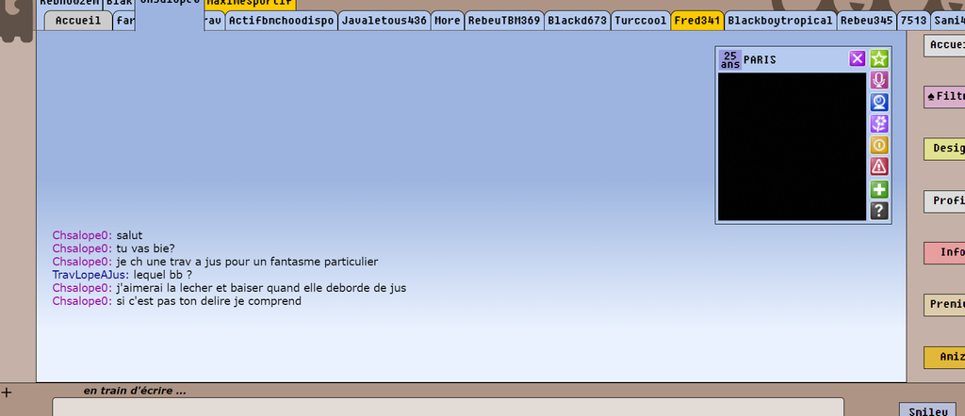Image resolution: width=965 pixels, height=416 pixels.
Task: Click the orange circular alert icon
Action: pyautogui.click(x=879, y=146)
